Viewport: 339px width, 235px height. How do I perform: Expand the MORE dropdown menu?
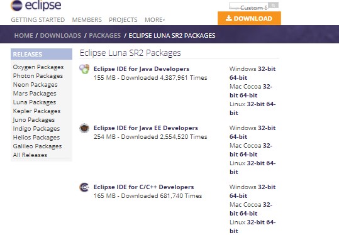click(x=155, y=20)
